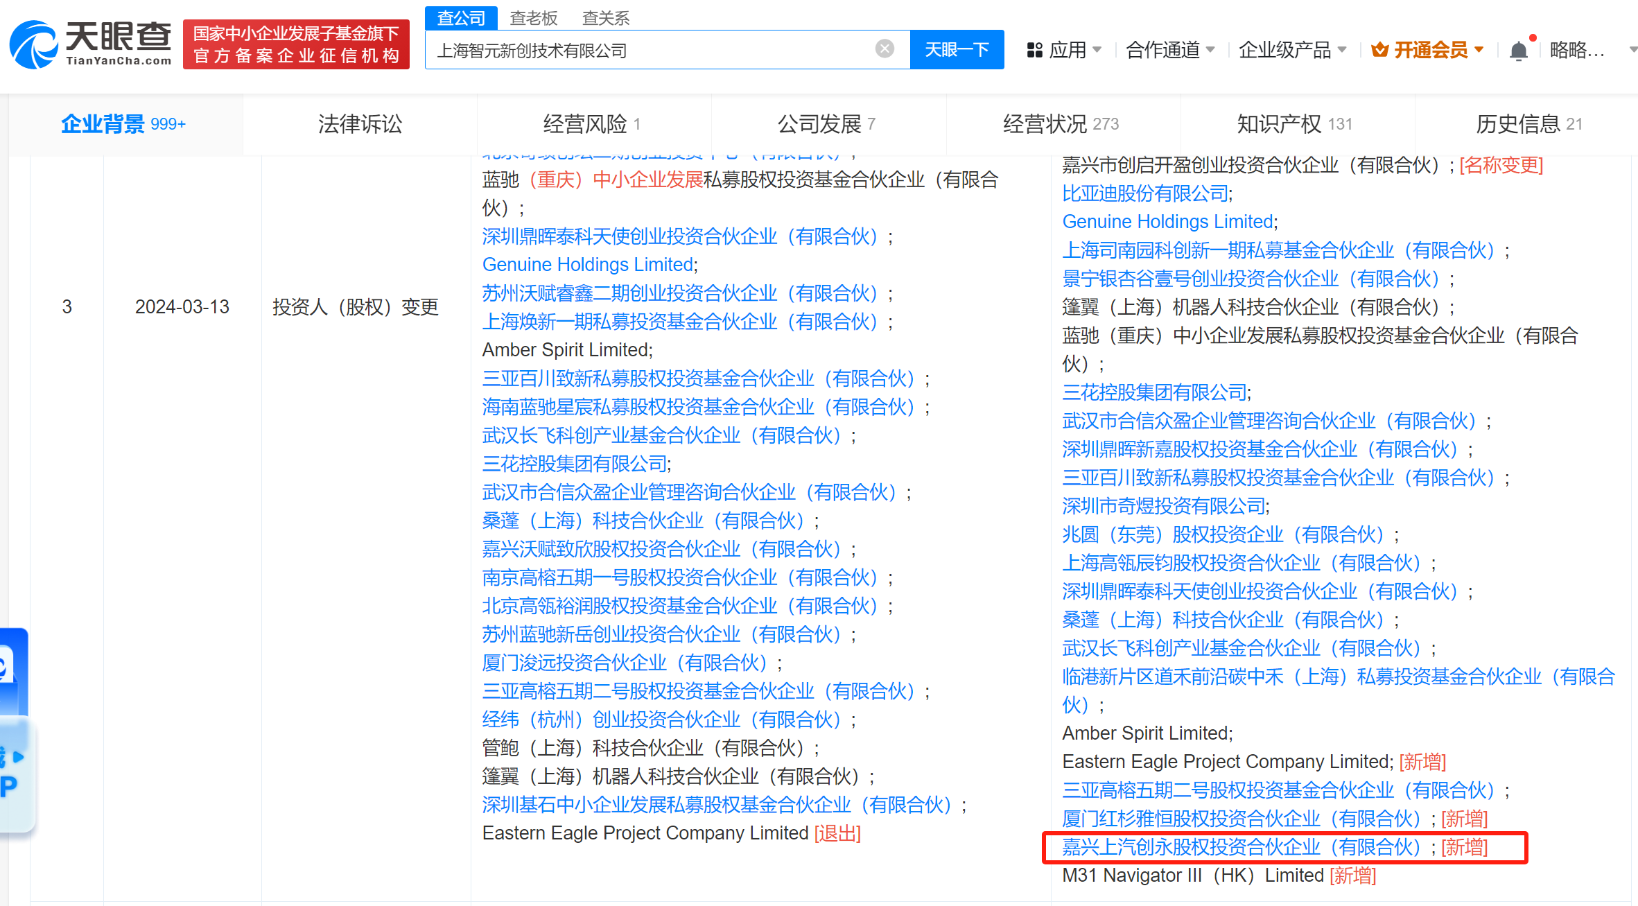Click the TianYanCha logo icon
1638x906 pixels.
[33, 46]
